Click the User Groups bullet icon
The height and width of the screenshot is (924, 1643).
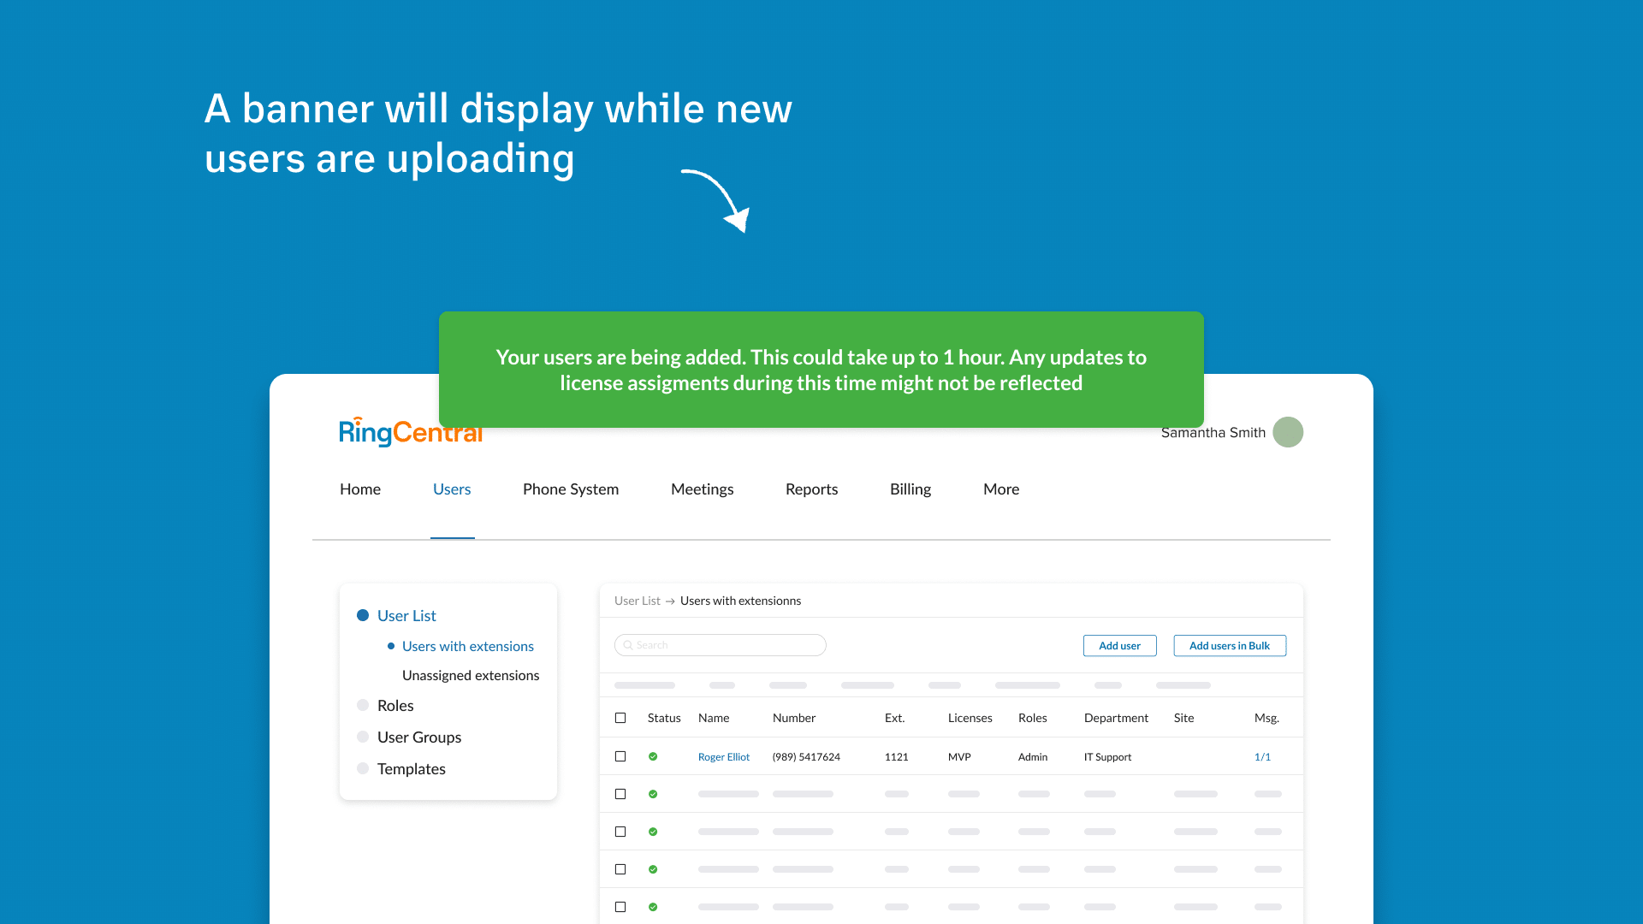tap(363, 737)
